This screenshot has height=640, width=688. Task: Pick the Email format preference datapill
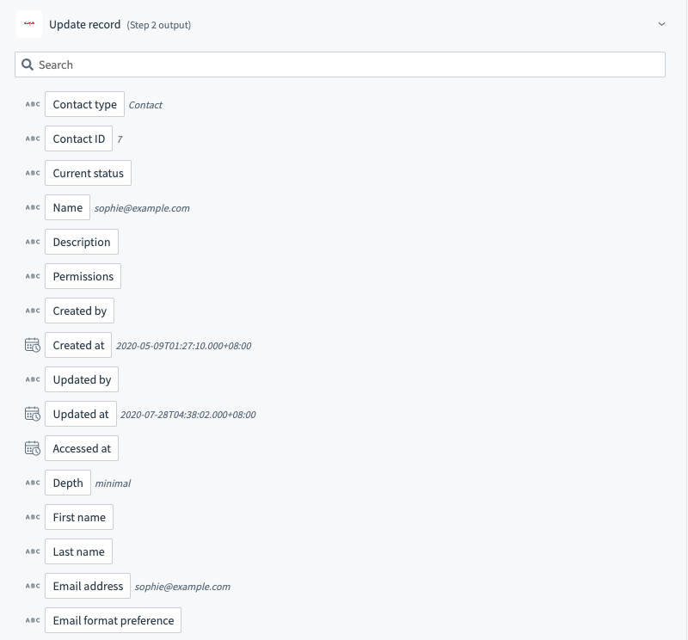pos(113,620)
